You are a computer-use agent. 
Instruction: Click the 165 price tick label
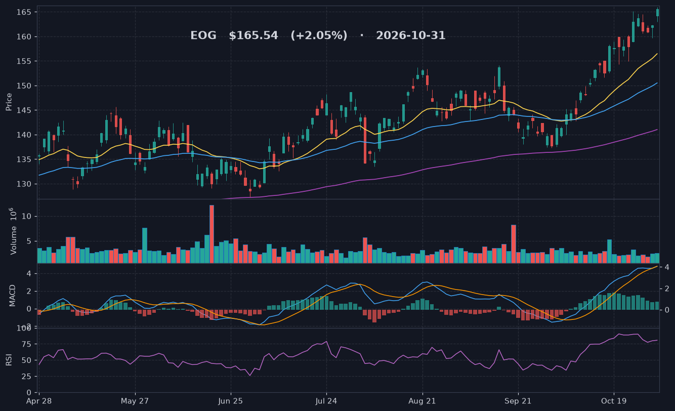click(x=25, y=12)
